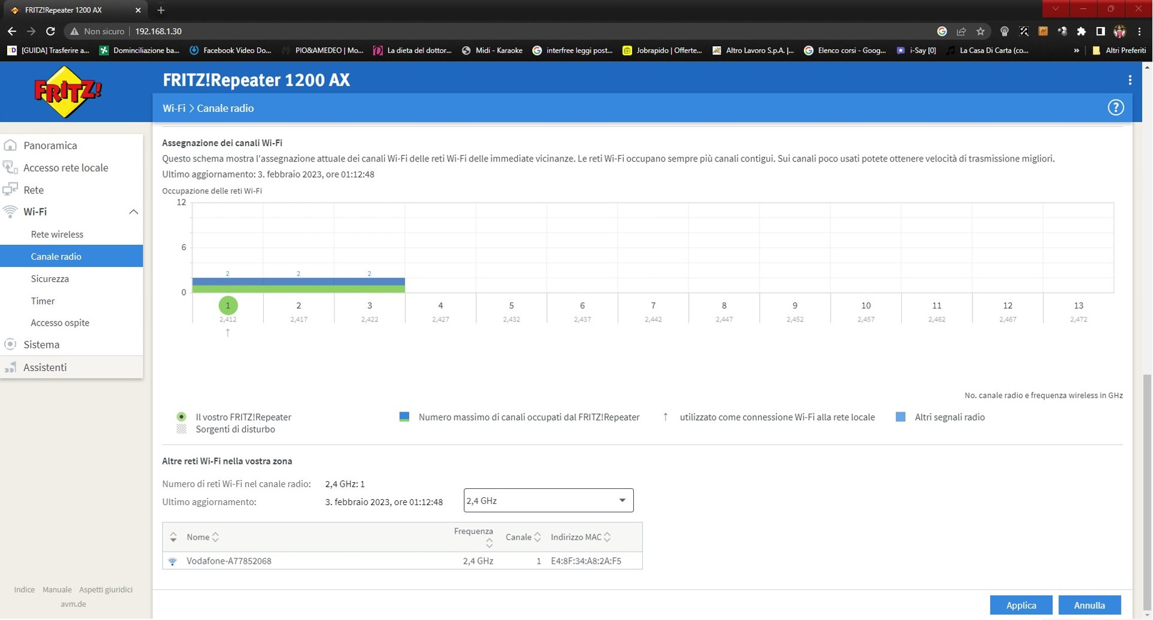Click the Google icon in address bar

[x=942, y=31]
